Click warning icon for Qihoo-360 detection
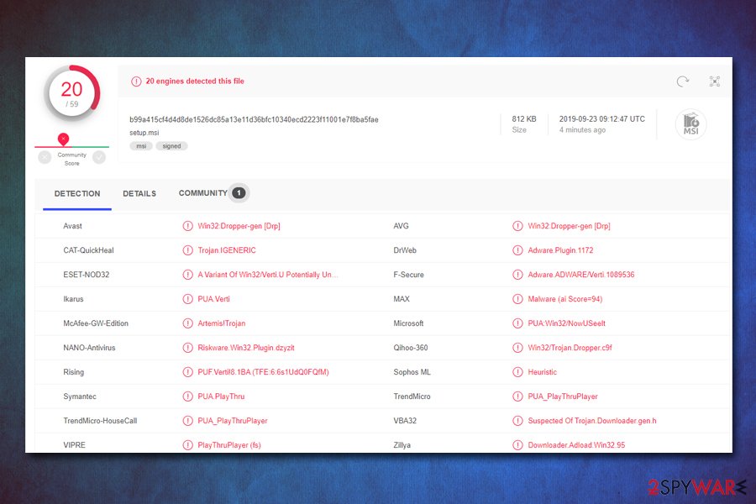 (x=517, y=348)
